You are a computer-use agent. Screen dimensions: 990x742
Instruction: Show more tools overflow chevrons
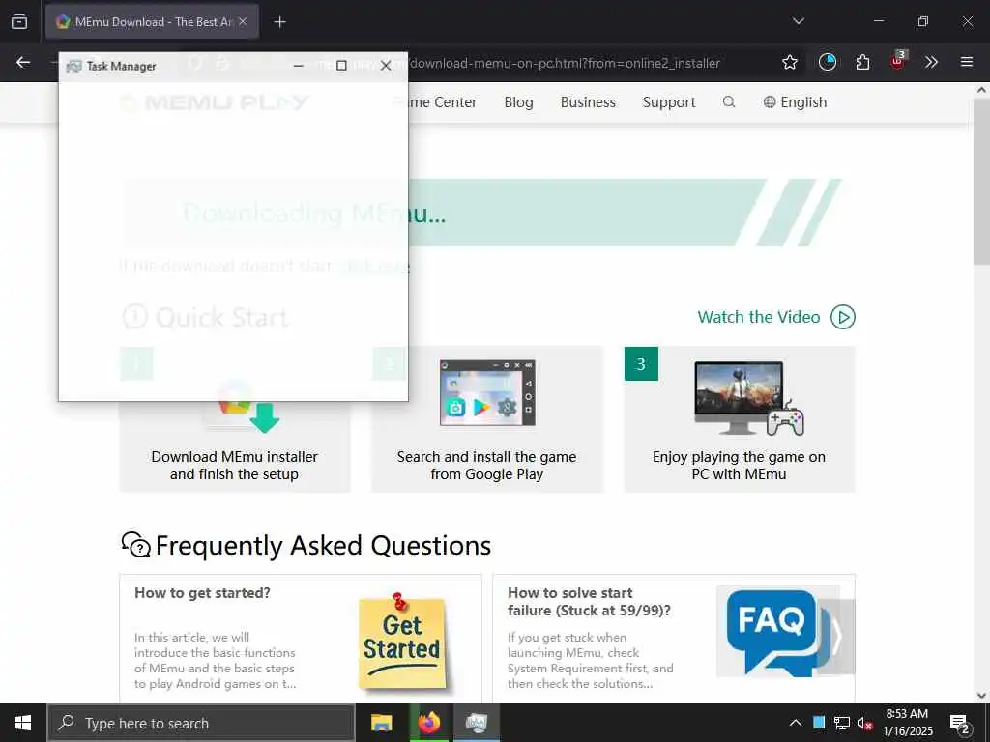(x=931, y=62)
